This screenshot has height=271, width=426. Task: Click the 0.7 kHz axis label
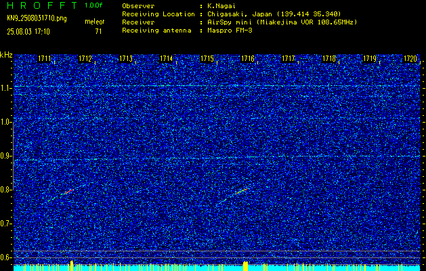(x=5, y=224)
